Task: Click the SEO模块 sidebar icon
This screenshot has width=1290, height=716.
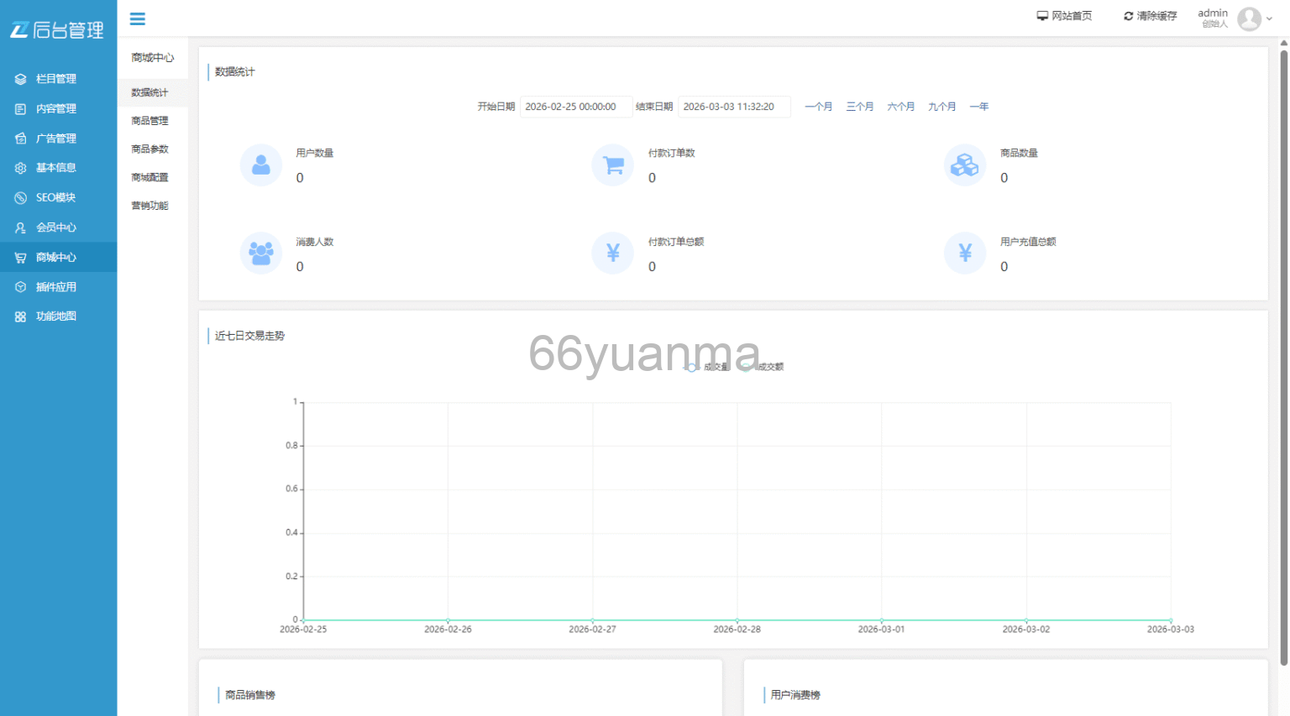Action: pyautogui.click(x=20, y=198)
